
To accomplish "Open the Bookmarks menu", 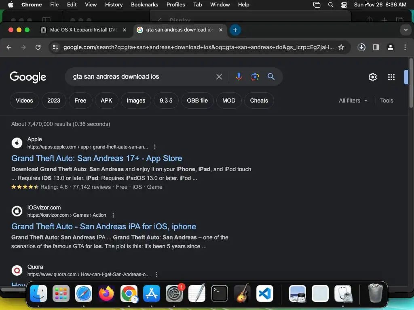I will (144, 4).
